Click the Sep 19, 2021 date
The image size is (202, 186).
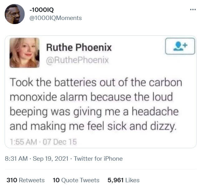point(50,158)
